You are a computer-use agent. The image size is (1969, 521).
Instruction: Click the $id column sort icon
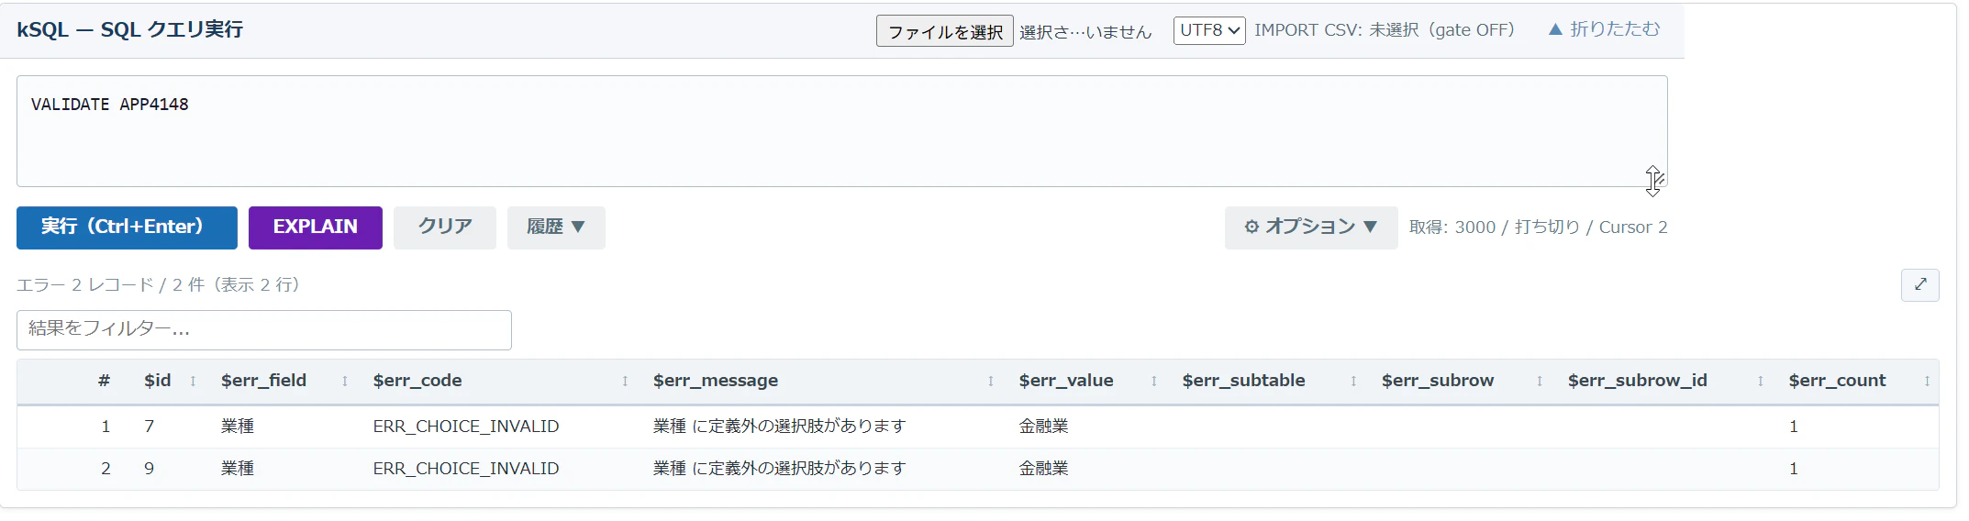pyautogui.click(x=193, y=381)
